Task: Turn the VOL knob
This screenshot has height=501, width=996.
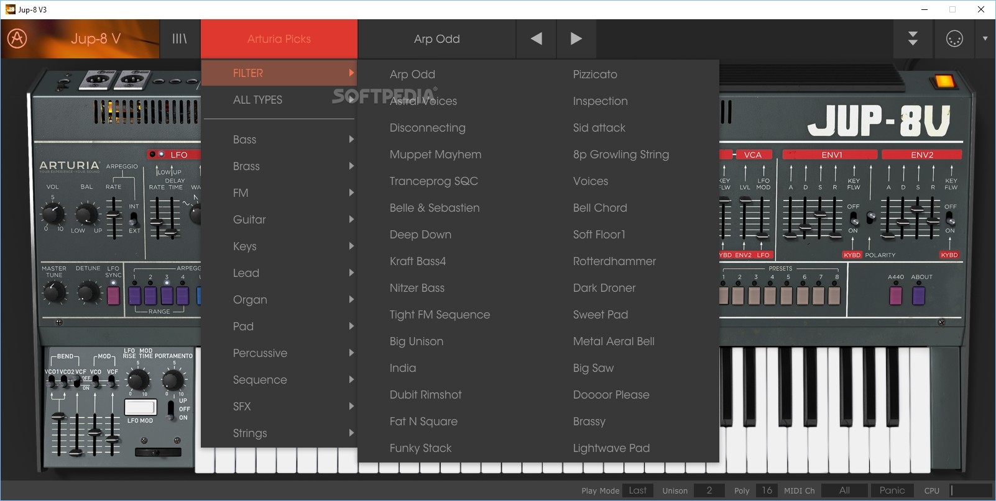Action: [x=52, y=214]
